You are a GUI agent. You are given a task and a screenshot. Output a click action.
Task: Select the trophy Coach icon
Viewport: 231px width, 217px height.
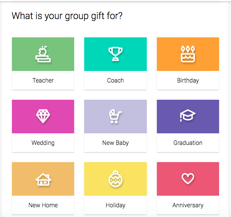click(x=115, y=54)
